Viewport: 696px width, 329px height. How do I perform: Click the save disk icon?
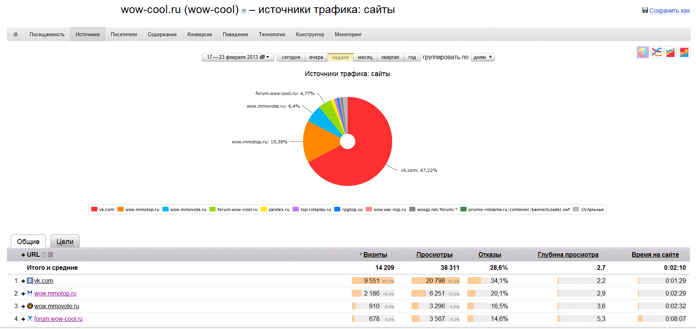pyautogui.click(x=645, y=10)
